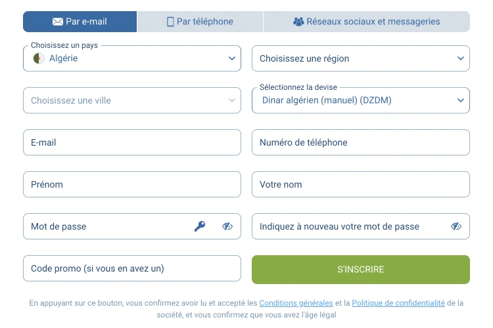
Task: Click the Algeria flag icon
Action: point(39,58)
